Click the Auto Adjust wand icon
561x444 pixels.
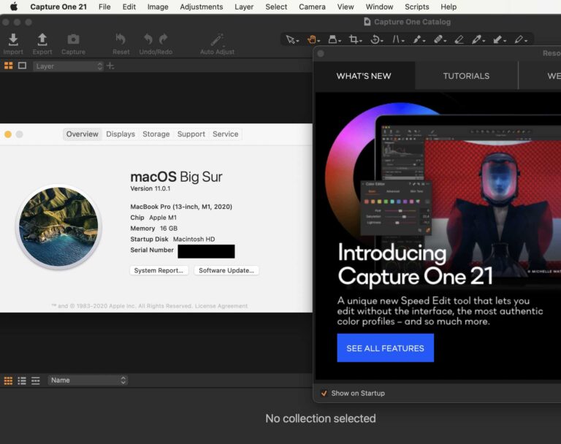coord(217,39)
